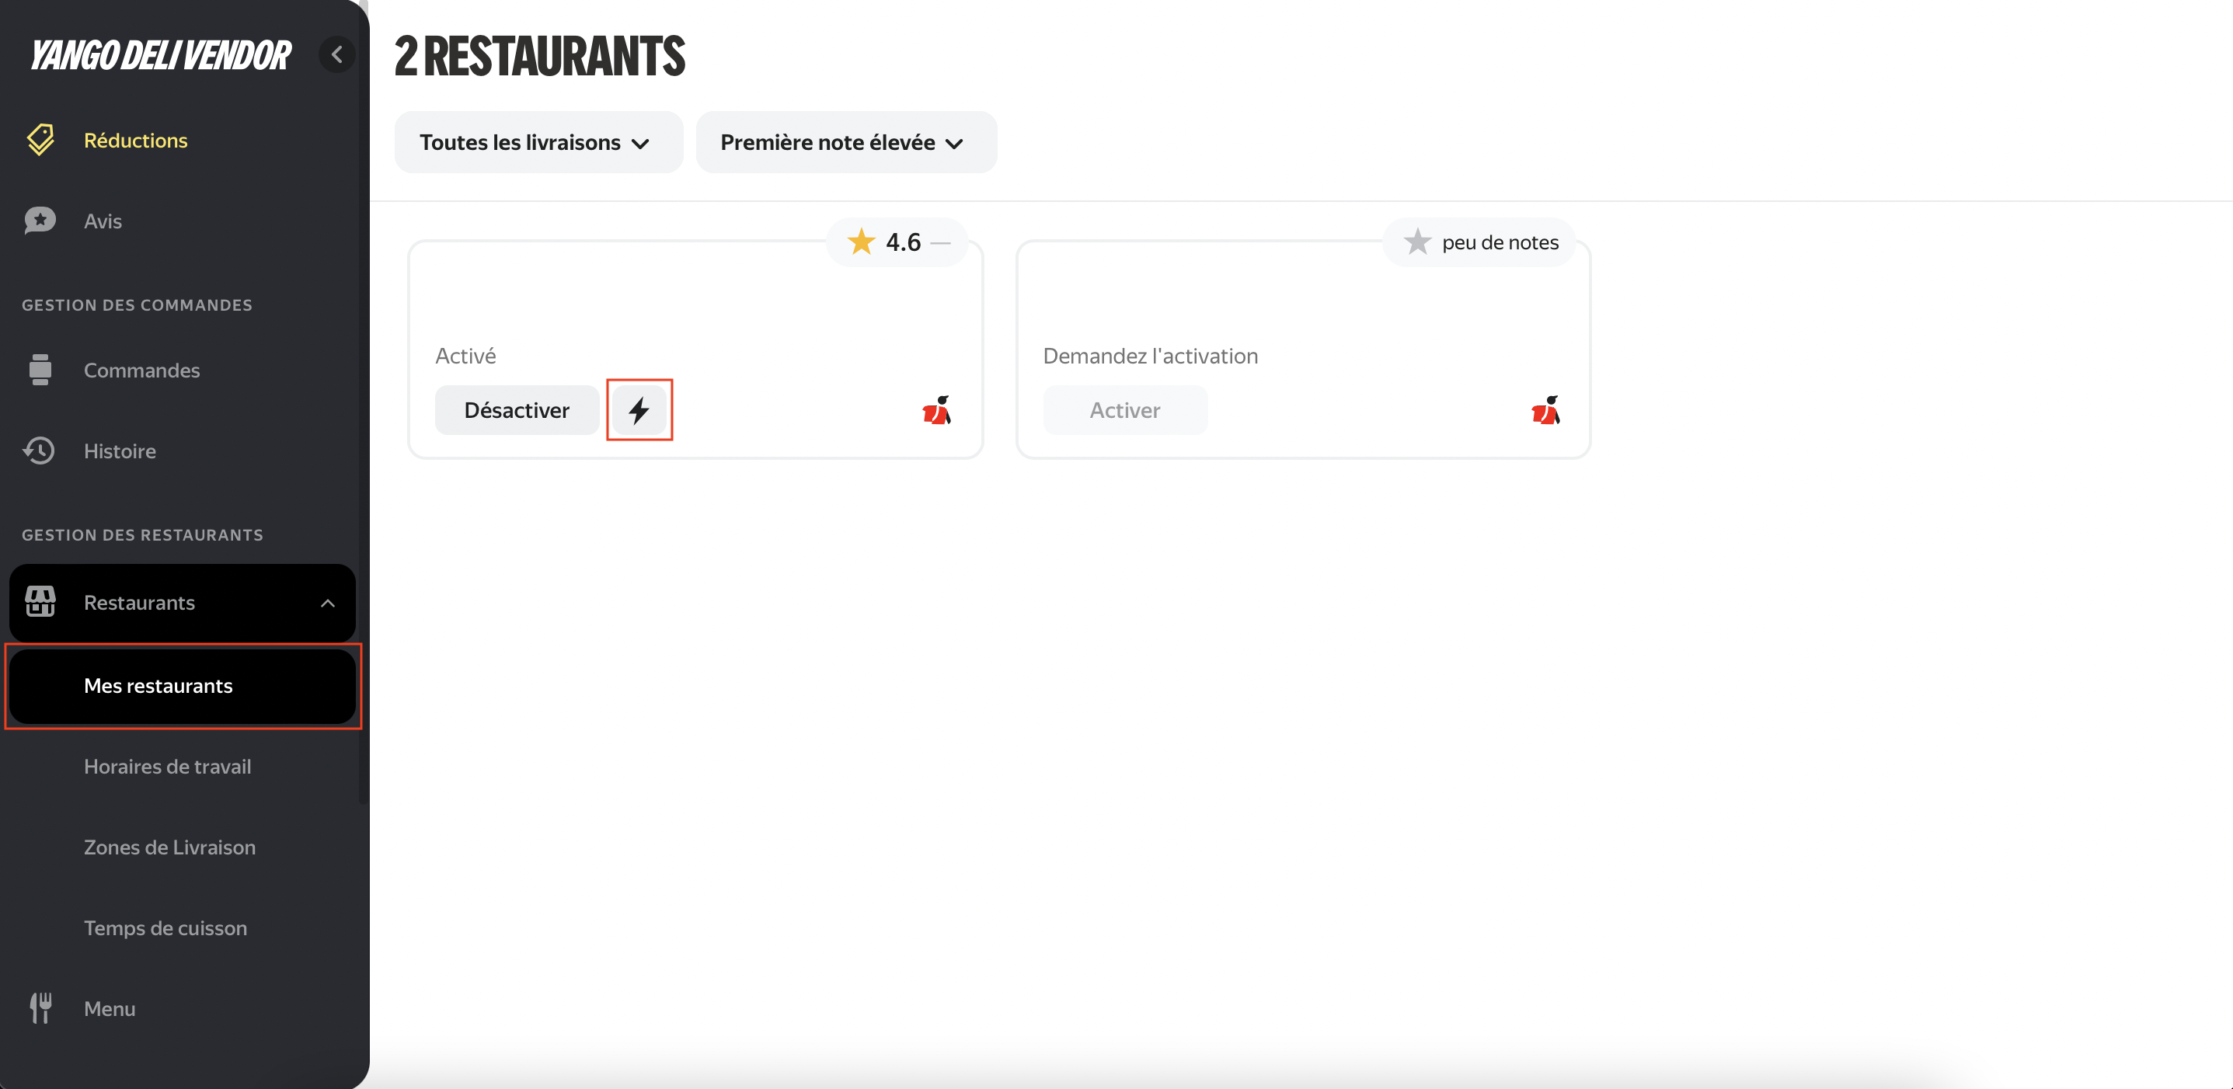
Task: Collapse the sidebar with the arrow button
Action: pos(336,54)
